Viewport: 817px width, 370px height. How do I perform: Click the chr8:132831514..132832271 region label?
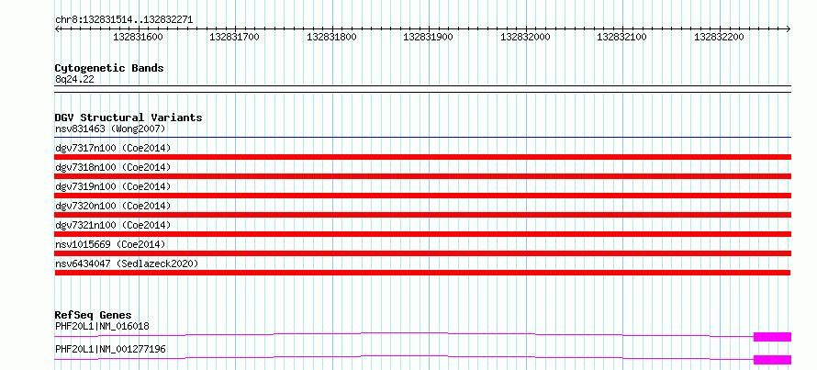124,20
